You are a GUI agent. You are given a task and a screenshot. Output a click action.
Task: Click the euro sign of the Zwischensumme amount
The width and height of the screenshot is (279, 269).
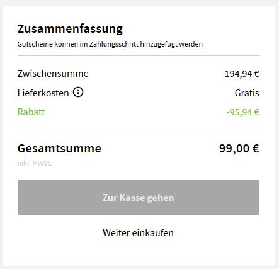257,74
